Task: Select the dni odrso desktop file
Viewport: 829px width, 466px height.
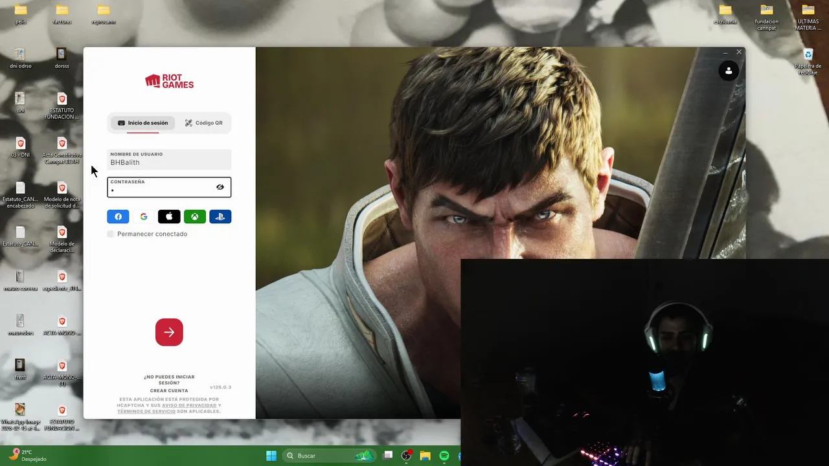Action: click(21, 58)
